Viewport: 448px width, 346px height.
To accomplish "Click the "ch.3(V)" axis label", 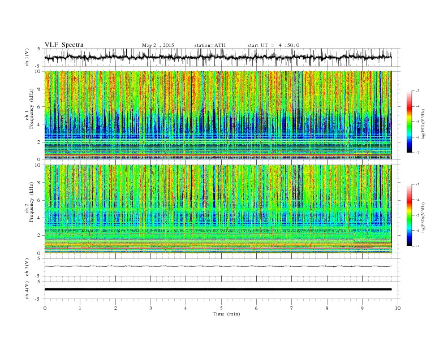I will [x=27, y=267].
